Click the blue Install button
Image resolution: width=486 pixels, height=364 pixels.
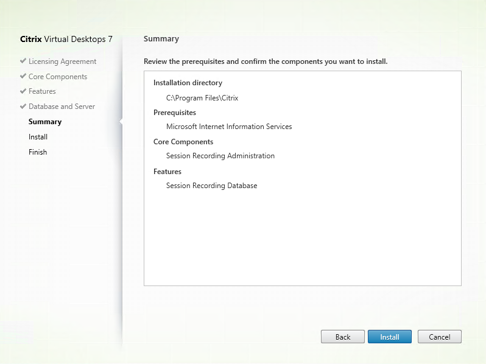coord(390,337)
